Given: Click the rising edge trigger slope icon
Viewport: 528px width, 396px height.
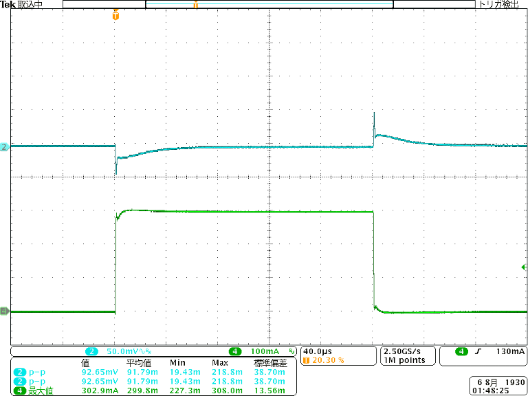Looking at the screenshot, I should coord(478,351).
